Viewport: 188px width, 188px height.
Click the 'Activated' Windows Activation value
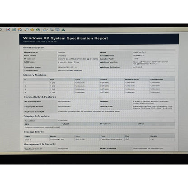coord(137,67)
